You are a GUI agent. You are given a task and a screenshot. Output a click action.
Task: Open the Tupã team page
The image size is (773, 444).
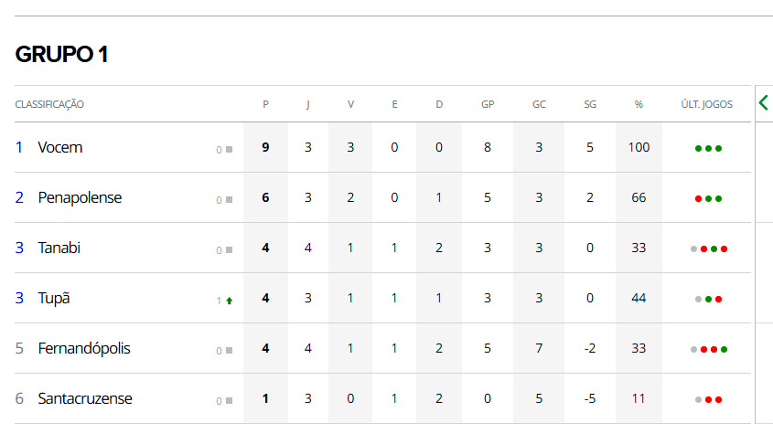click(54, 298)
